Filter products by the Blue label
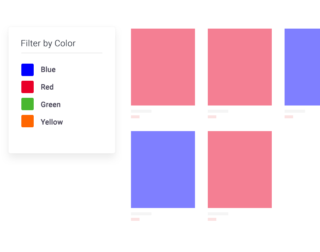Viewport: 320px width, 252px height. click(x=48, y=70)
